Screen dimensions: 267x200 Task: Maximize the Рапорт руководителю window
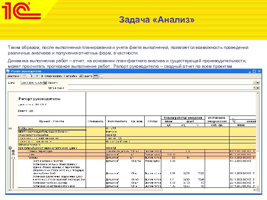point(254,71)
